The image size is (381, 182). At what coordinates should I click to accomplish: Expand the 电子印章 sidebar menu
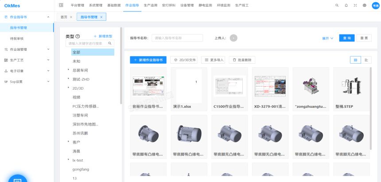click(48, 71)
